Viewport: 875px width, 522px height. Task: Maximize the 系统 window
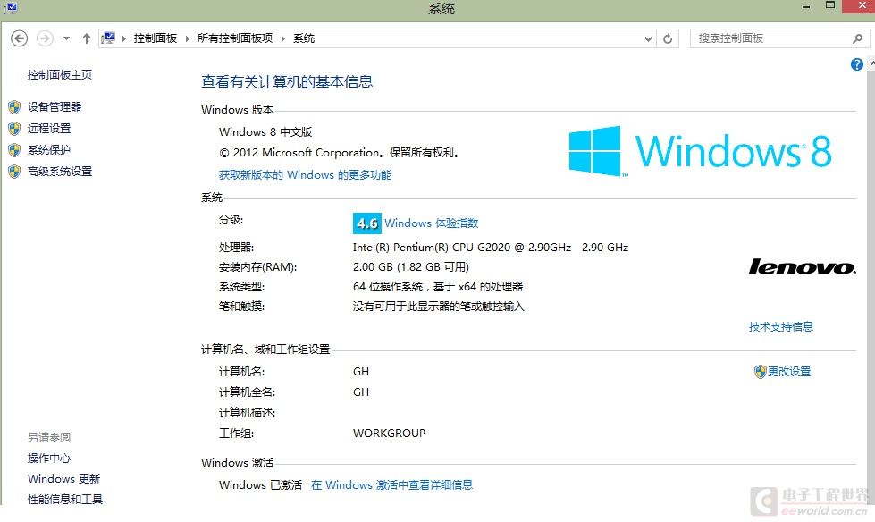[829, 5]
